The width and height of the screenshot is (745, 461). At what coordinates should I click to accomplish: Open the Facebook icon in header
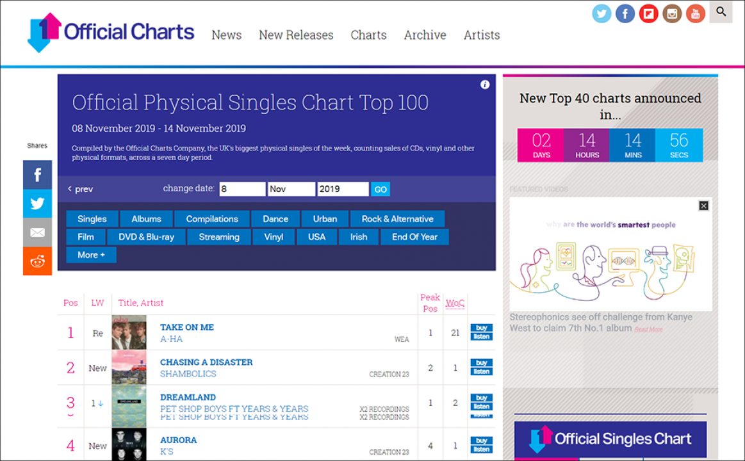pos(625,13)
